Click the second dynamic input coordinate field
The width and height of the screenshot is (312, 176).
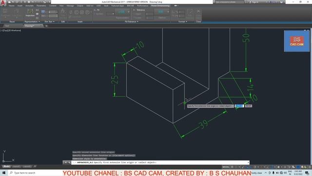point(248,106)
